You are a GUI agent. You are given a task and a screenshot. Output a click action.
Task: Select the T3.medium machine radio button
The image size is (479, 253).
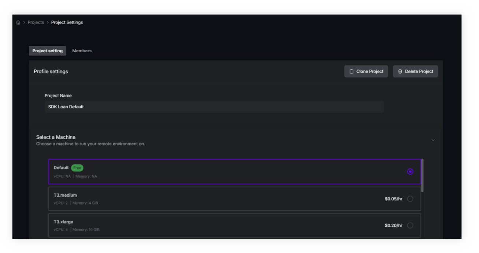[x=410, y=199]
